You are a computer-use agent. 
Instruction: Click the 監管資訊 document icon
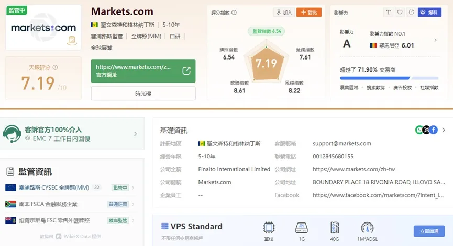(10, 172)
